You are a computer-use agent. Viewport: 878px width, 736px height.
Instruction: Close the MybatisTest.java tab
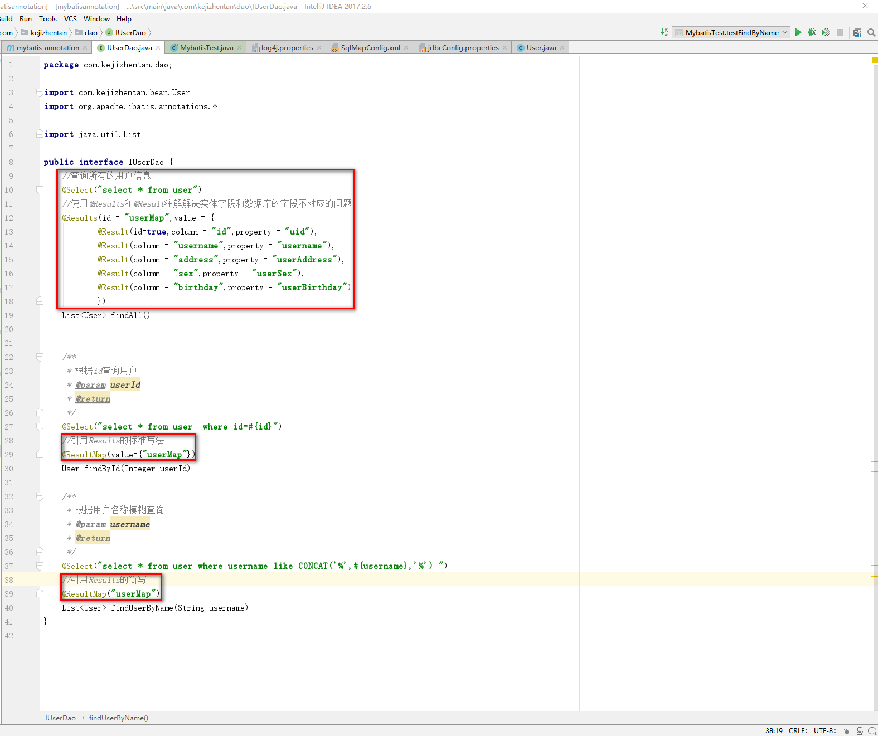(240, 48)
